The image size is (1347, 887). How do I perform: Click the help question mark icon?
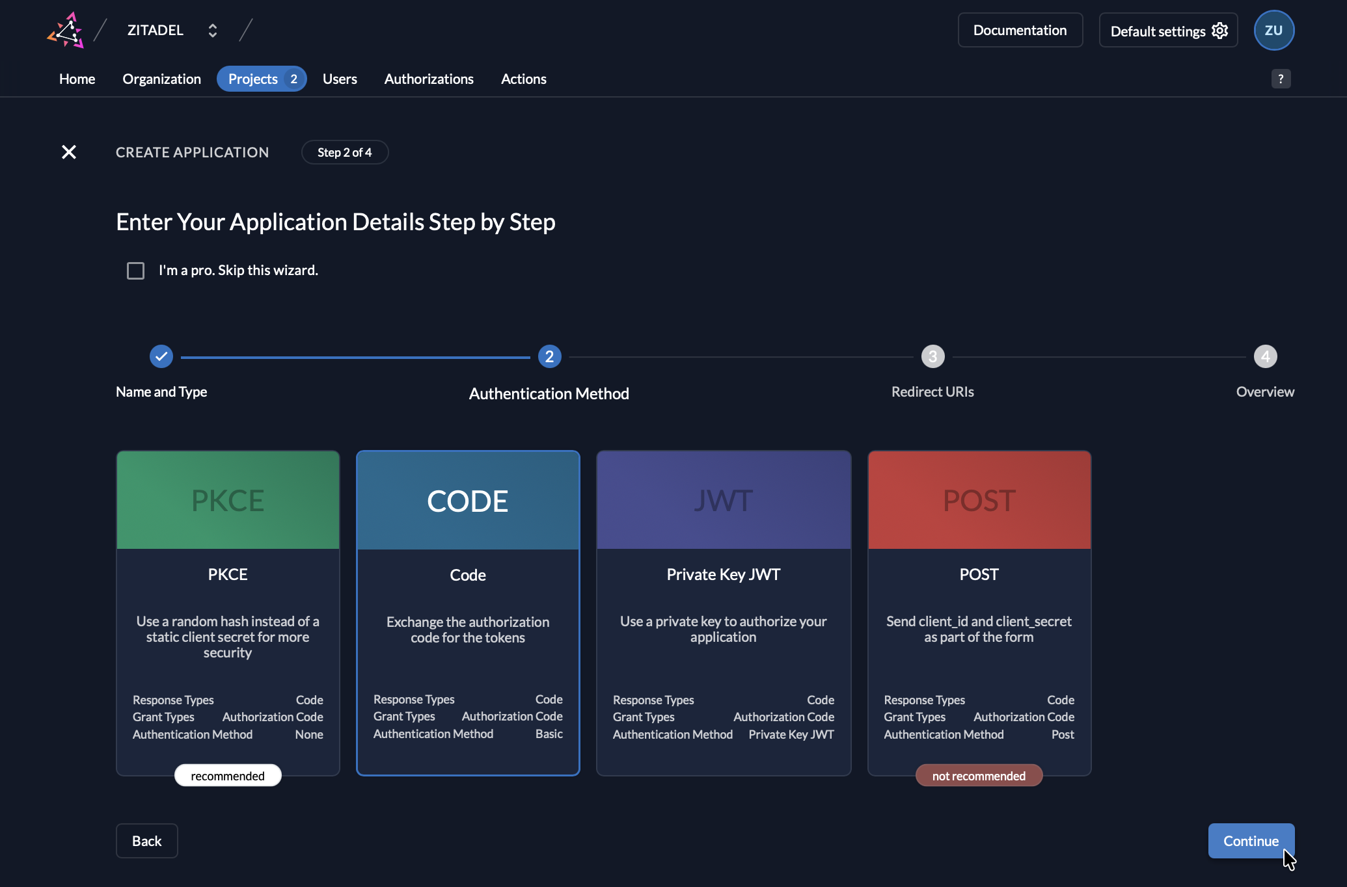click(x=1281, y=78)
